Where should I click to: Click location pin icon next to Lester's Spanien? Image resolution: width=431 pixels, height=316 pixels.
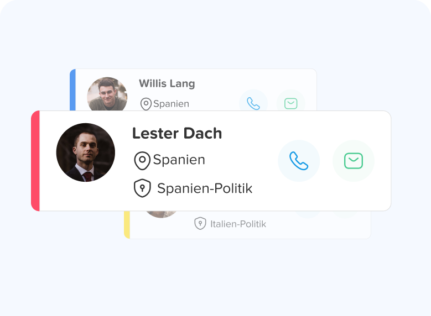tap(142, 161)
